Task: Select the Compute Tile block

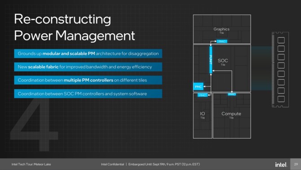Action: pos(232,116)
